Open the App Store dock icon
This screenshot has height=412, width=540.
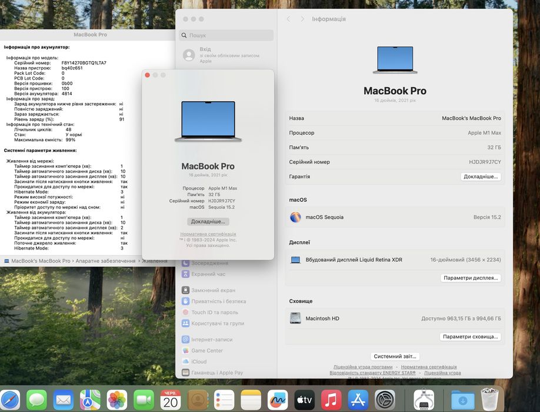tap(358, 400)
